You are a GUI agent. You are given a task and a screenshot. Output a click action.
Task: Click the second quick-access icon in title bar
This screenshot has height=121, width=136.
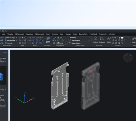[x=3, y=31]
